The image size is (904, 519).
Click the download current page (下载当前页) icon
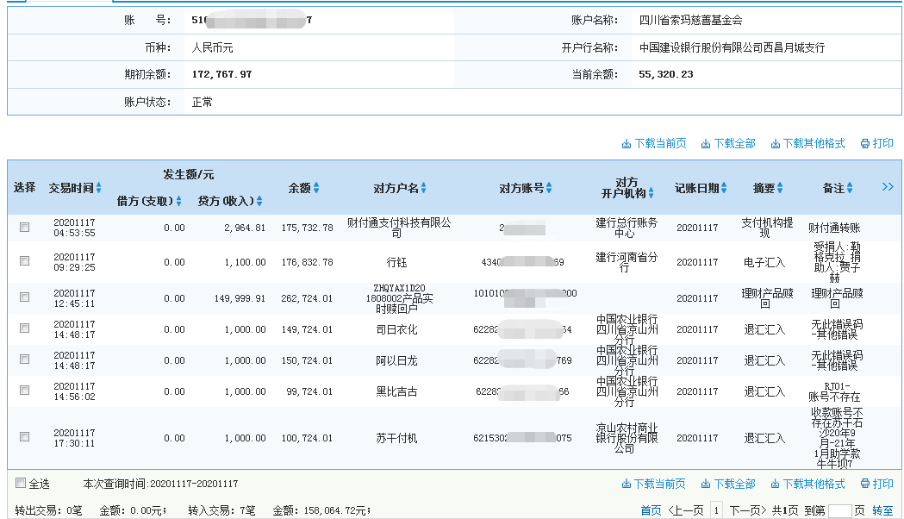coord(655,143)
